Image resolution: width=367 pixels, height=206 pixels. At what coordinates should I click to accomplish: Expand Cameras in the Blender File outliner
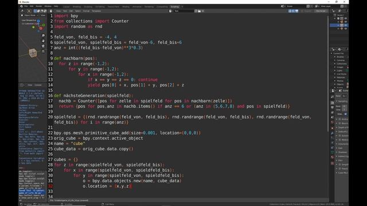pyautogui.click(x=335, y=60)
